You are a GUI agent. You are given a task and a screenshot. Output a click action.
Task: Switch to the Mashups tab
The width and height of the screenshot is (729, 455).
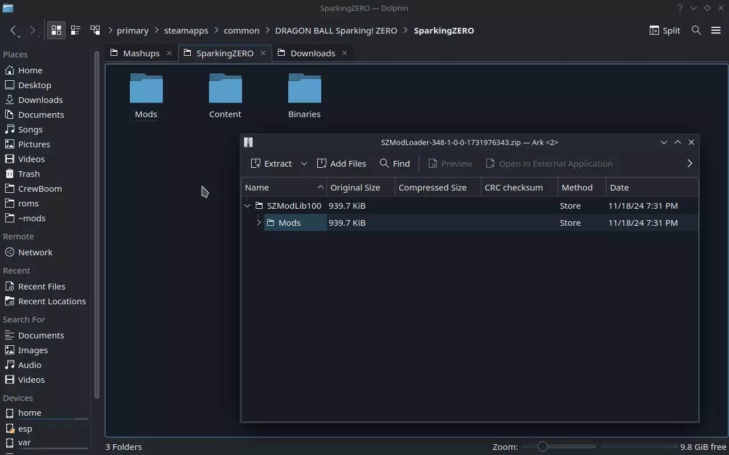coord(141,53)
